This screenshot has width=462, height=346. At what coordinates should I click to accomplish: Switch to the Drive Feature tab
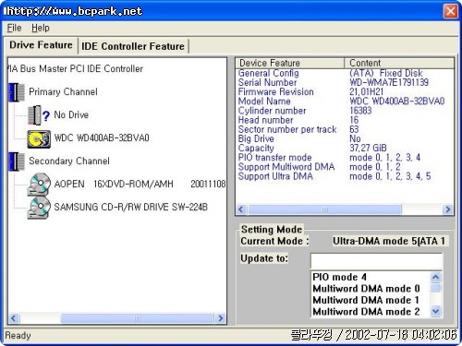click(x=41, y=45)
